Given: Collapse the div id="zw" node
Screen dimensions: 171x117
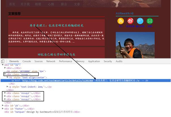Looking at the screenshot, I should pos(3,65).
